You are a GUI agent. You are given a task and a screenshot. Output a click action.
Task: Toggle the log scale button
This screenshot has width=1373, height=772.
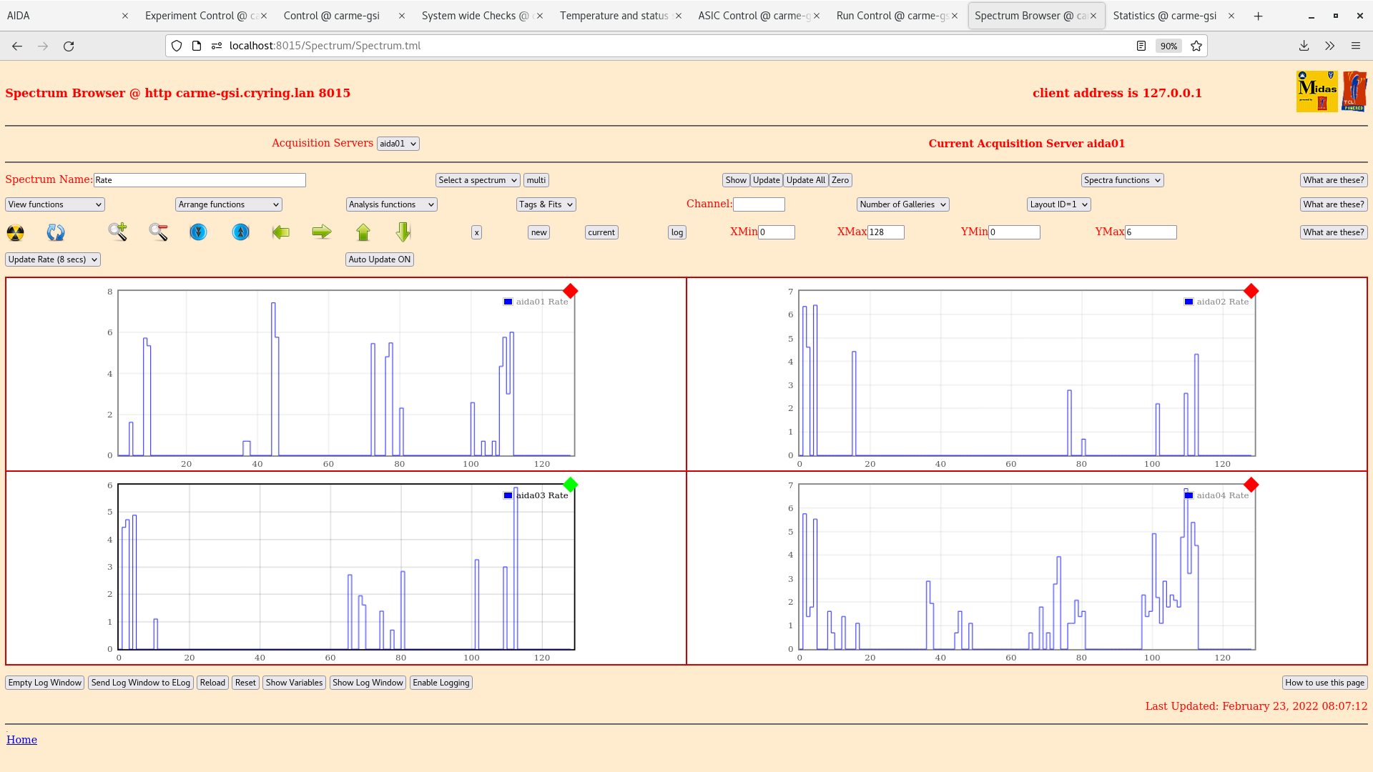[676, 232]
